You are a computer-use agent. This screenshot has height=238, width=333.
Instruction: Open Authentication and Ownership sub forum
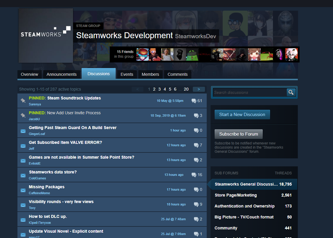[x=253, y=206]
